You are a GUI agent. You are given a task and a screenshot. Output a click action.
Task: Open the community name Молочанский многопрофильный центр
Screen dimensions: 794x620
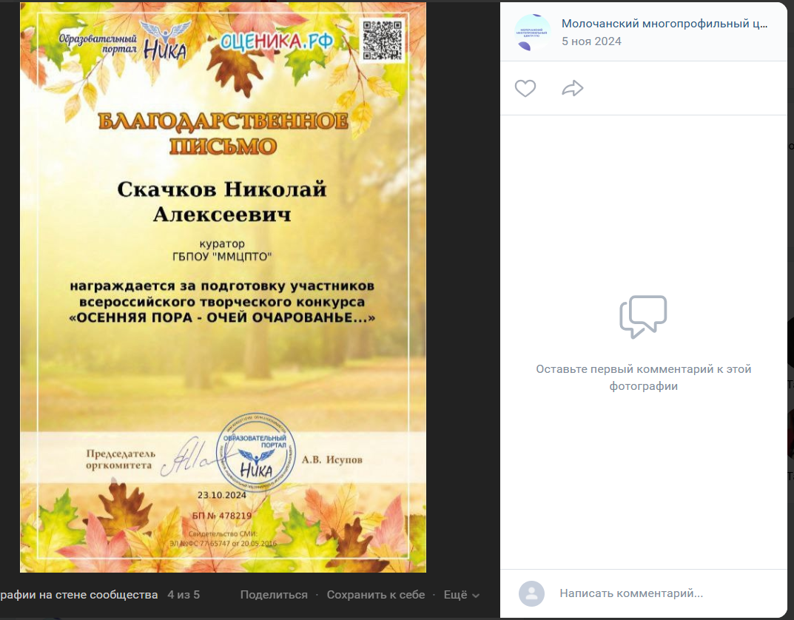664,22
